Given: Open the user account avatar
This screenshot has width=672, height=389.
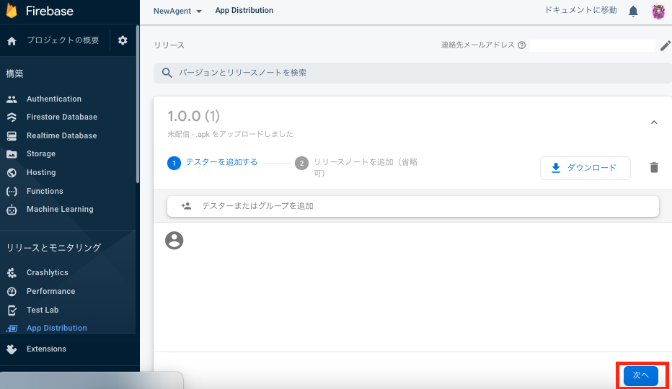Looking at the screenshot, I should pos(658,11).
